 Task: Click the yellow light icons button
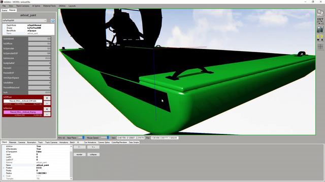pyautogui.click(x=320, y=38)
